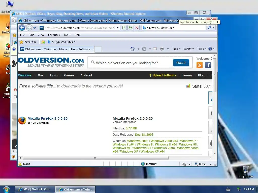Viewport: 258px width, 193px height.
Task: Open the Forum link
Action: [x=187, y=75]
